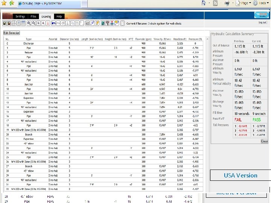
Task: Select the Drawing page browser tab
Action: [x=49, y=3]
